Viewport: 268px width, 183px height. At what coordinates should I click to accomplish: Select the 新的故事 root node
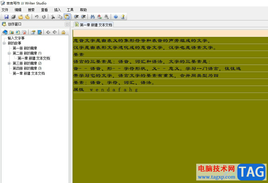click(14, 43)
